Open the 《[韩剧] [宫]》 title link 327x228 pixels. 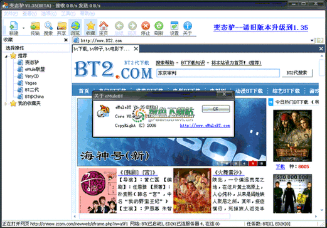point(138,173)
